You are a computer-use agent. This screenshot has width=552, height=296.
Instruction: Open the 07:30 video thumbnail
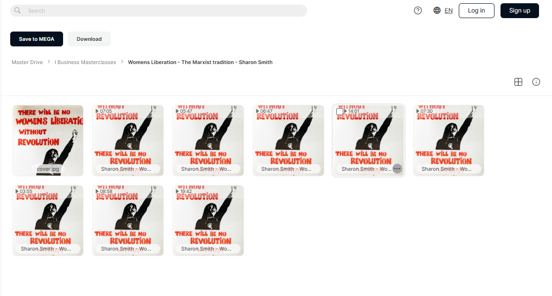pyautogui.click(x=449, y=141)
